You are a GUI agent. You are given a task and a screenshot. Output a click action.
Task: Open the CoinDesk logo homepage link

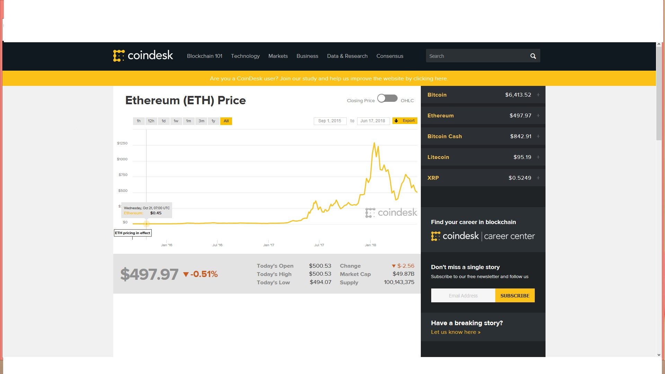coord(143,55)
